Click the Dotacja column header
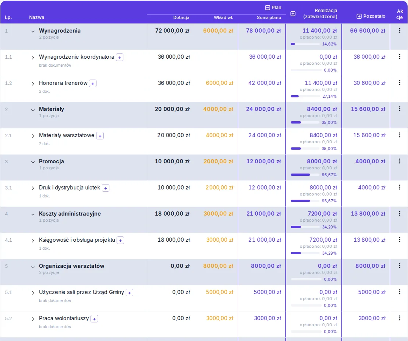Viewport: 408px width, 341px height. tap(181, 17)
